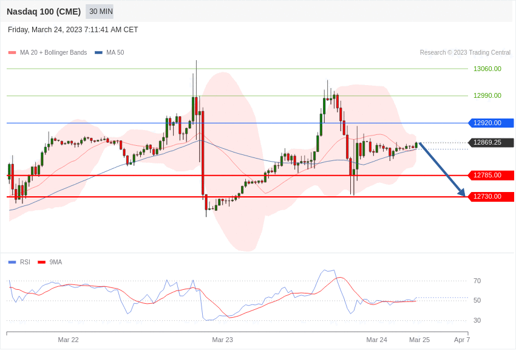Click the Apr 7 date axis label
Screen dimensions: 516x350
tap(462, 340)
